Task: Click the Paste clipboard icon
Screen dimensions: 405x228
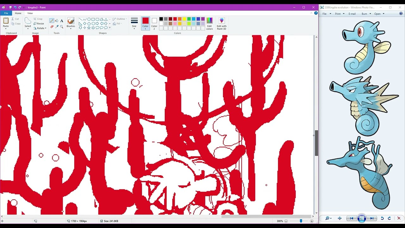Action: (x=6, y=21)
